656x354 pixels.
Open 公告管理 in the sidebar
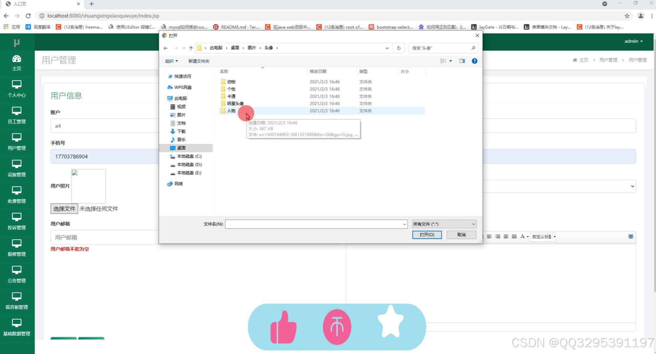(x=17, y=274)
